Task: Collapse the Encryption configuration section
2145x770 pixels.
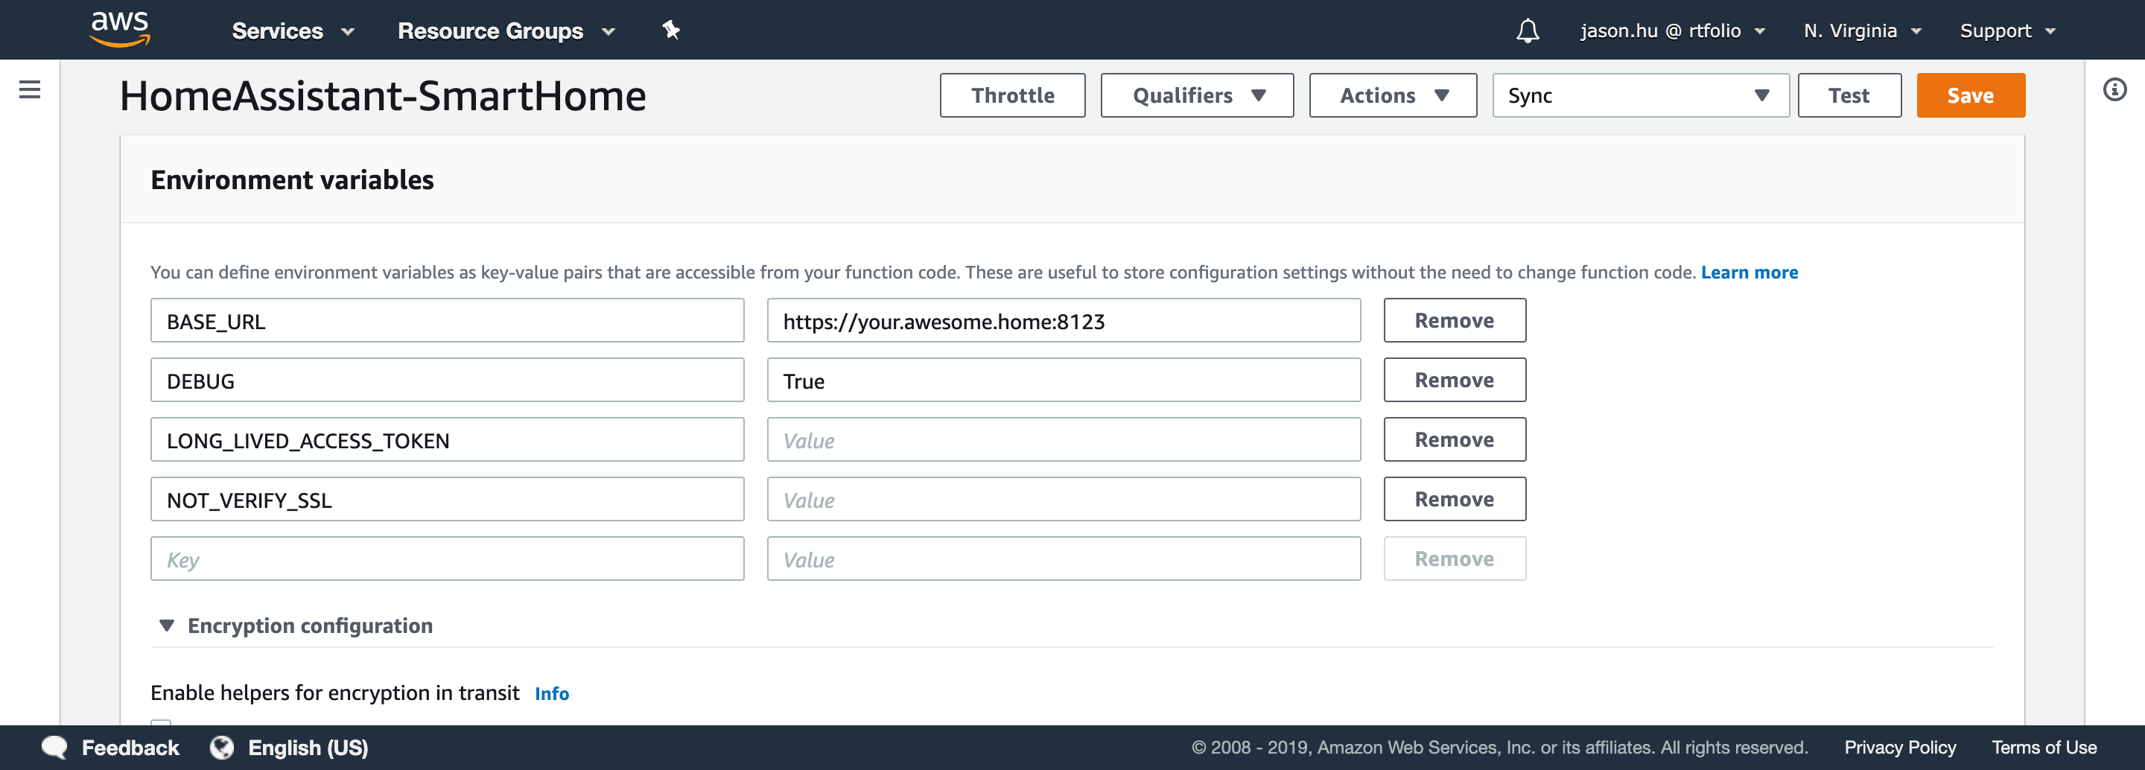Action: click(167, 625)
